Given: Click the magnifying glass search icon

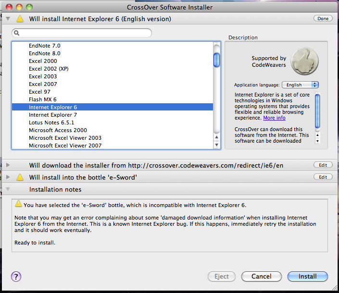Looking at the screenshot, I should click(x=17, y=33).
